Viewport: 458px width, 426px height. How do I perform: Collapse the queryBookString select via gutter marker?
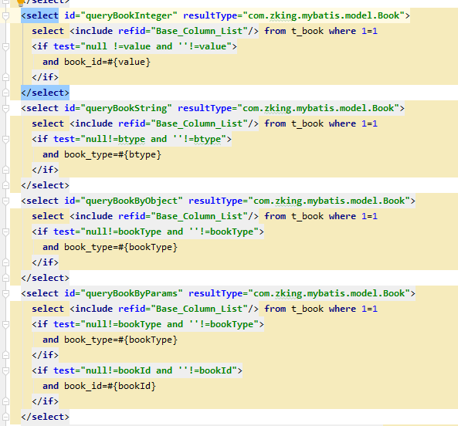[x=5, y=108]
